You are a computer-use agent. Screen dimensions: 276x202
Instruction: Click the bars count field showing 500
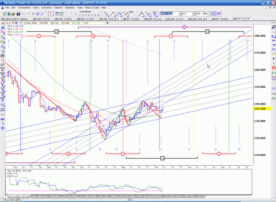tap(199, 14)
